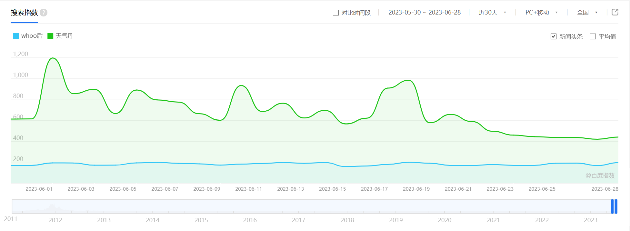Image resolution: width=630 pixels, height=231 pixels.
Task: Click the blue range handle on the timeline
Action: tap(614, 206)
